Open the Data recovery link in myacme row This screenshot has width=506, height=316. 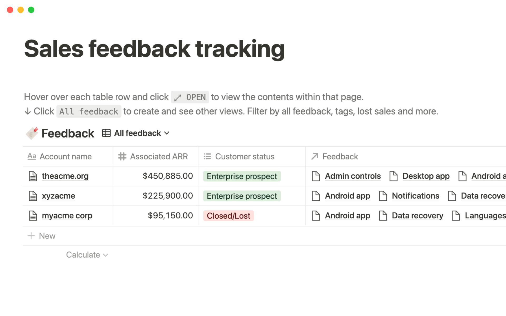417,216
